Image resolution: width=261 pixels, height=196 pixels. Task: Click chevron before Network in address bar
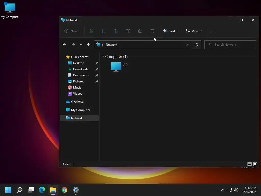[103, 45]
